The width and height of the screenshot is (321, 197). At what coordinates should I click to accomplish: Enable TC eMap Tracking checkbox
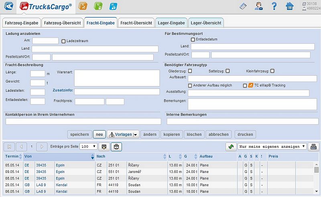click(245, 86)
